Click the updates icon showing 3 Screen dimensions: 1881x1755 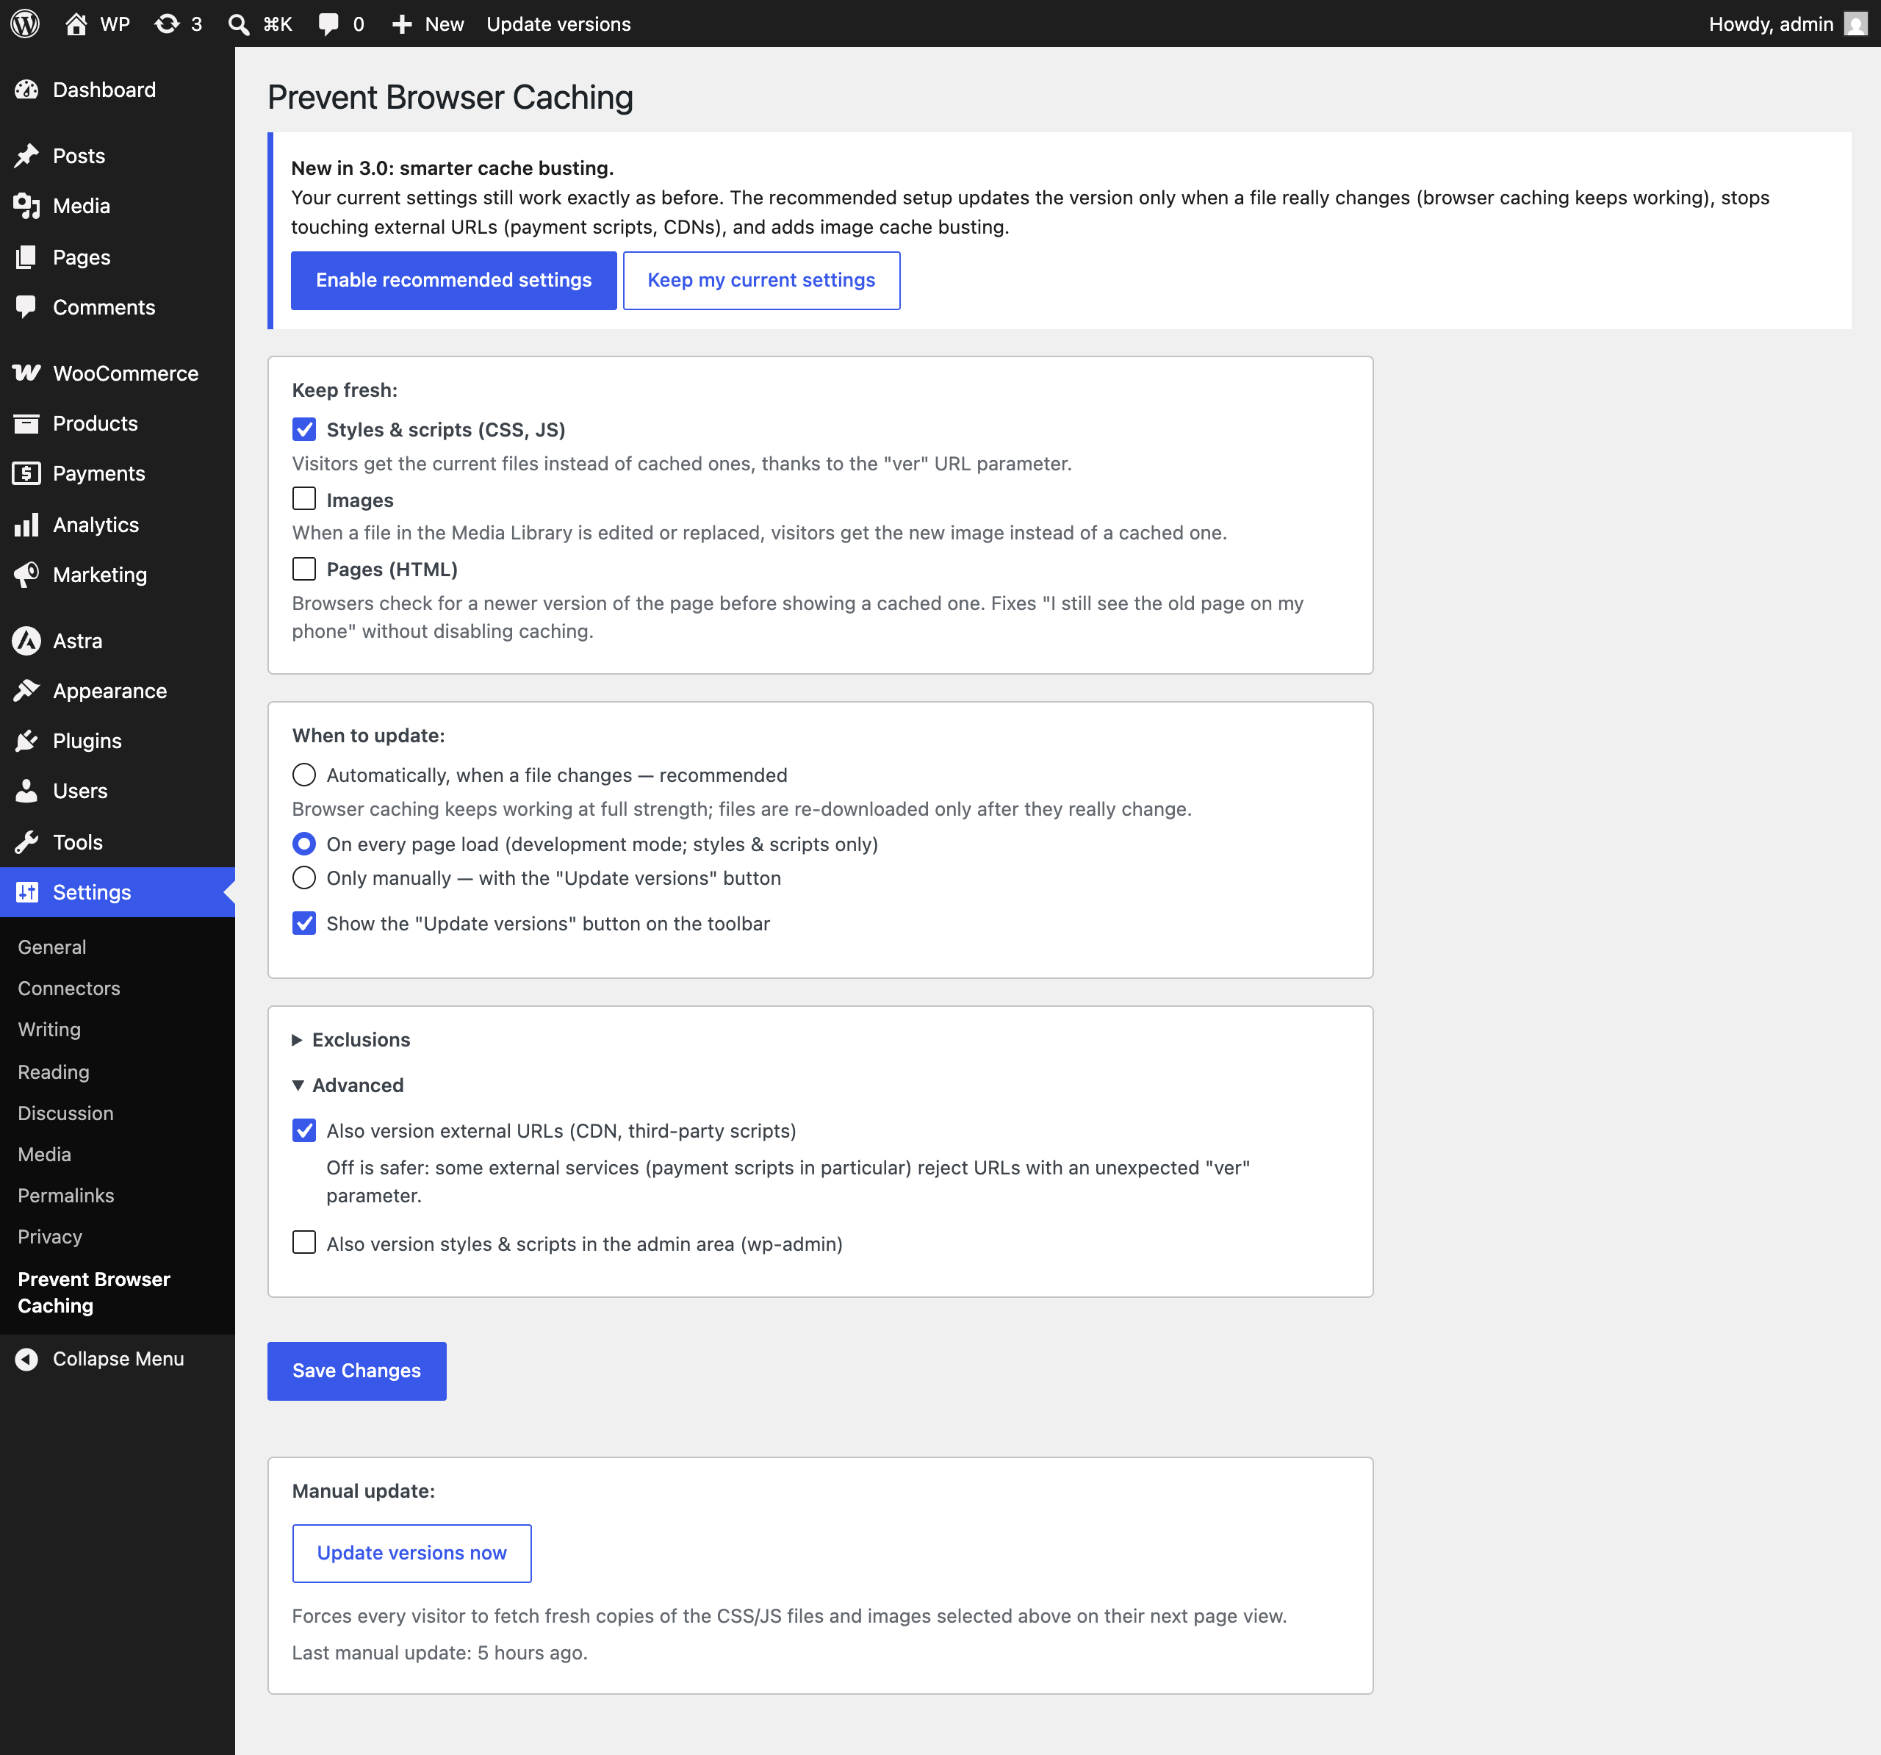point(167,24)
